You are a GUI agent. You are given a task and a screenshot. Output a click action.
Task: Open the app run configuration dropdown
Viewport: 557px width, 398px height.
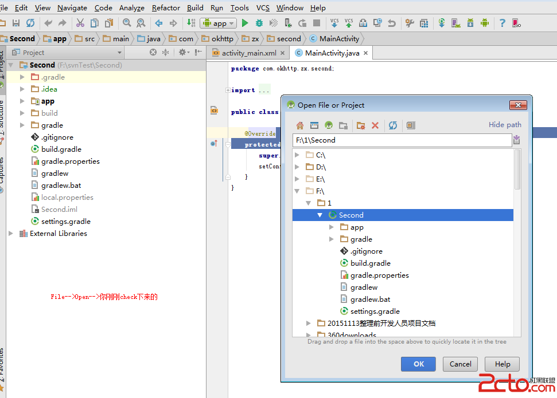tap(219, 23)
